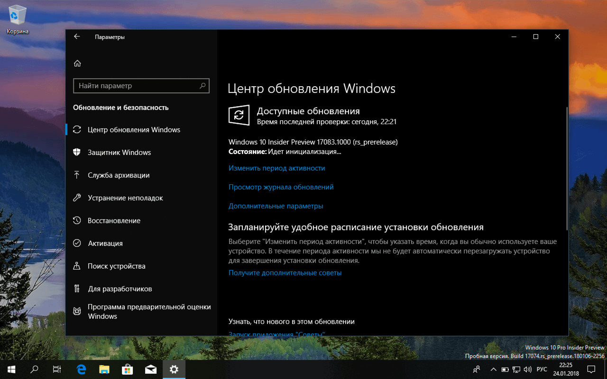Click the Состояние: Идет инициализация status line
607x379 pixels.
285,152
